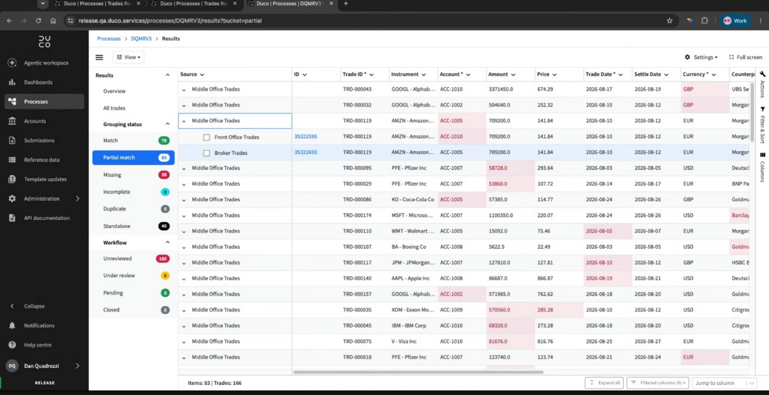Open Chrome three-dot menu
The image size is (769, 395).
(x=760, y=21)
